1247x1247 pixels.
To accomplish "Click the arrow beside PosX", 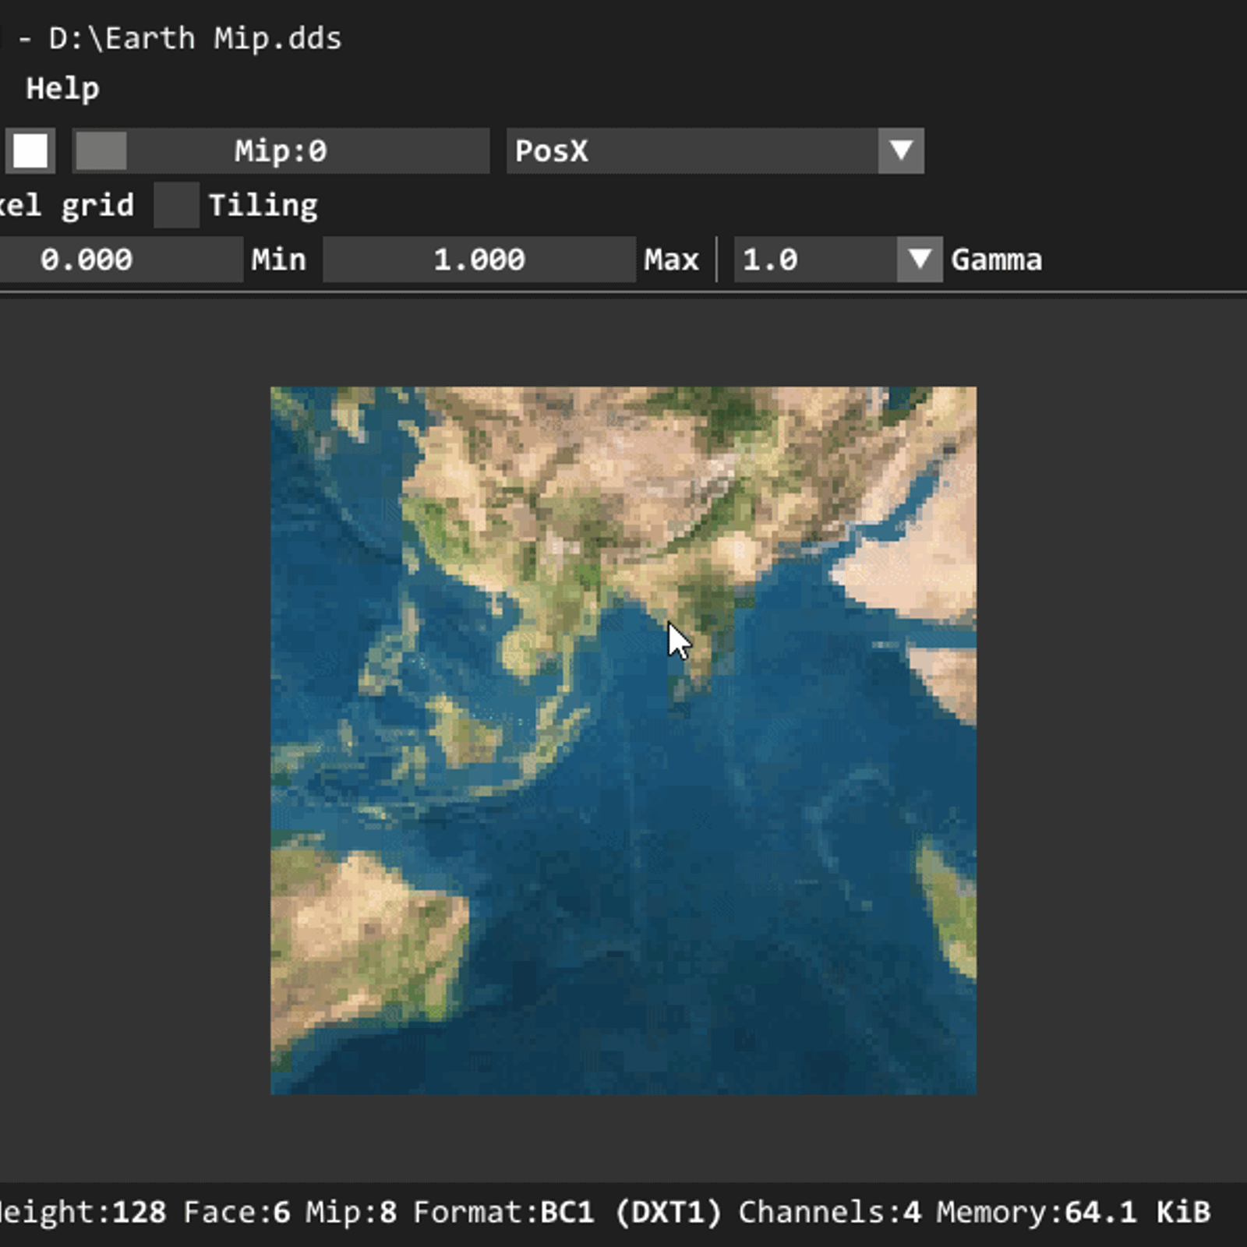I will tap(901, 150).
